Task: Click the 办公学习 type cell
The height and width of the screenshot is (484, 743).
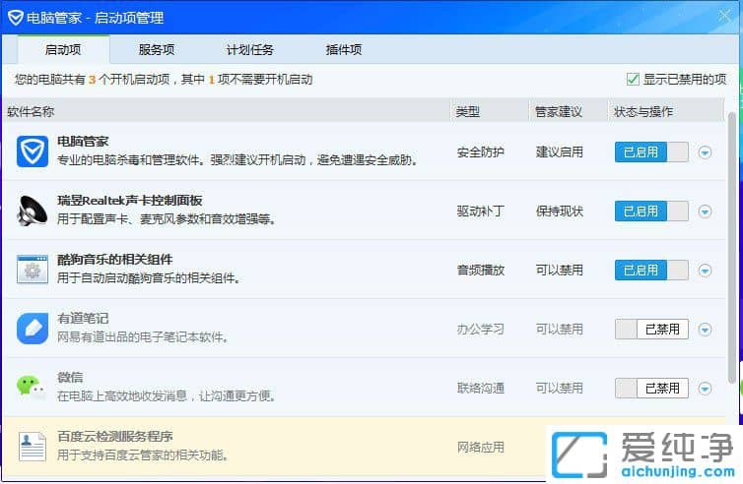Action: 481,330
